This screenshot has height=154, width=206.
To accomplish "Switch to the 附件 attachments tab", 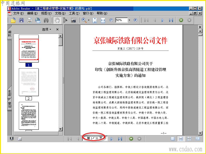I will 10,93.
